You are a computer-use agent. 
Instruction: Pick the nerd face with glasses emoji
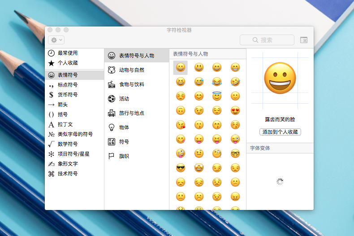point(235,153)
